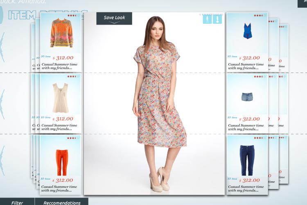The width and height of the screenshot is (307, 205).
Task: Select the orange pants thumbnail
Action: point(62,163)
